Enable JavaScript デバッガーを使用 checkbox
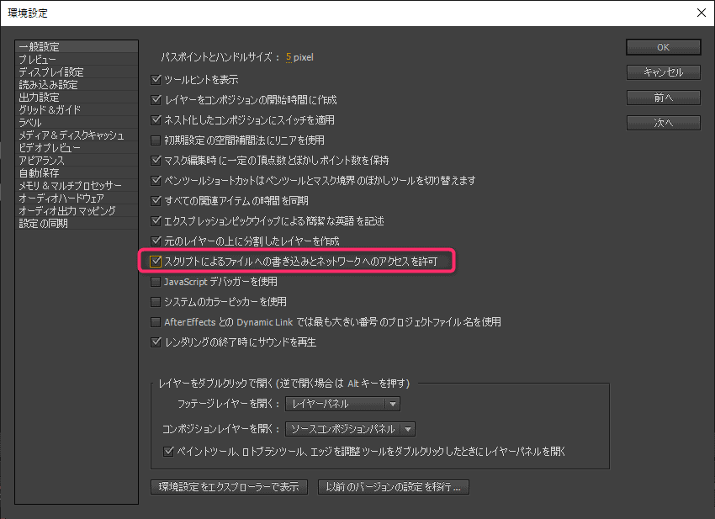The width and height of the screenshot is (715, 519). pyautogui.click(x=155, y=282)
